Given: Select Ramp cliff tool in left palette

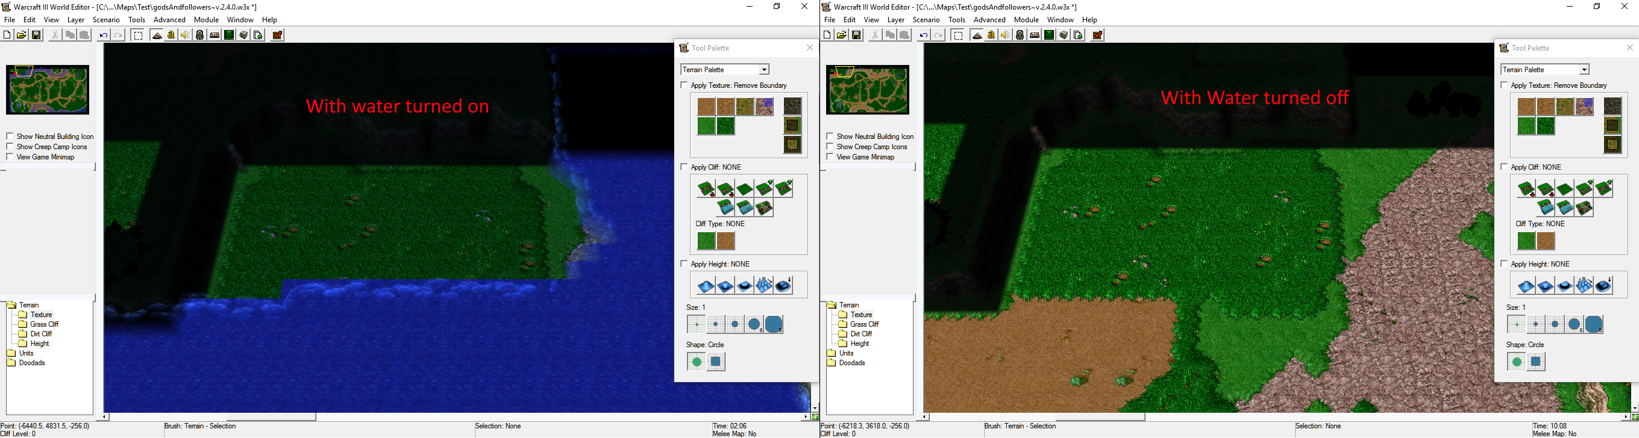Looking at the screenshot, I should pos(764,207).
